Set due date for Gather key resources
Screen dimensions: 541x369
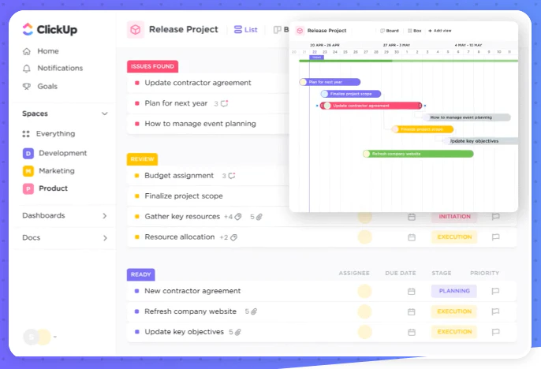412,217
